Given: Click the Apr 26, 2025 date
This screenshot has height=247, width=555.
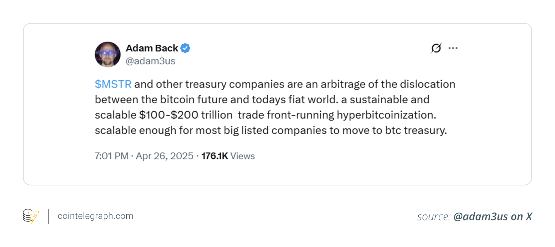Looking at the screenshot, I should [x=165, y=156].
